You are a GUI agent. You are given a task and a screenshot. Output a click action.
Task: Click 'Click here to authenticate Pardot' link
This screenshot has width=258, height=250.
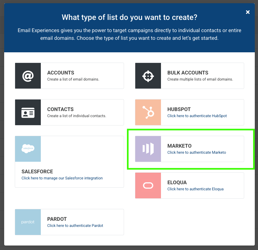(x=75, y=226)
